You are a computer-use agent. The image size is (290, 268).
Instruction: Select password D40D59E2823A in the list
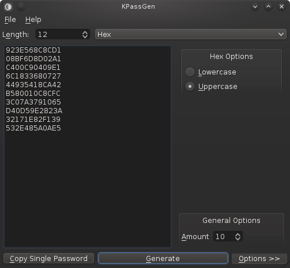[34, 111]
